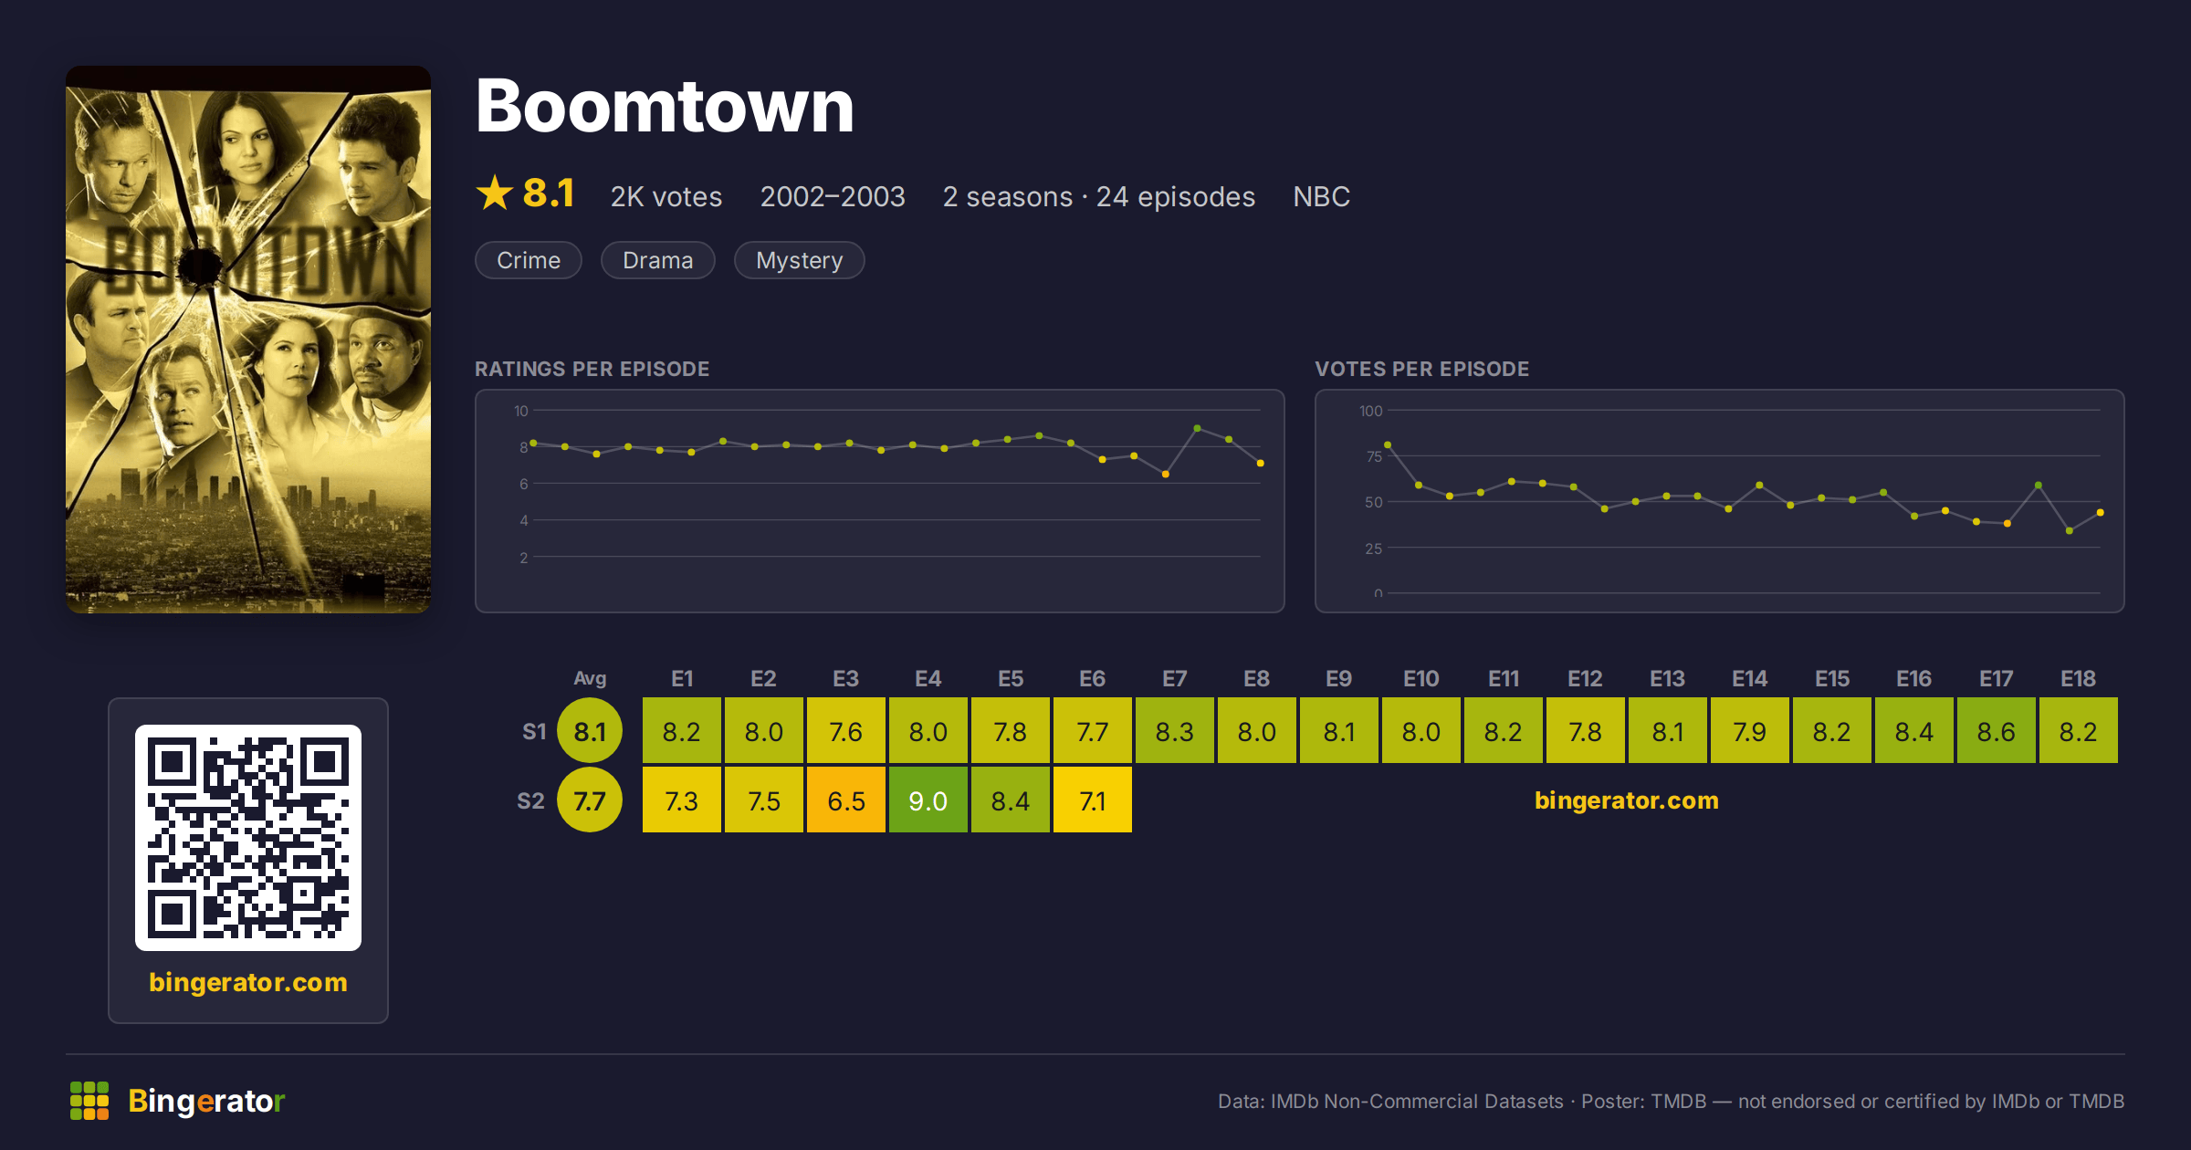Select the Crime genre tag

pyautogui.click(x=529, y=260)
